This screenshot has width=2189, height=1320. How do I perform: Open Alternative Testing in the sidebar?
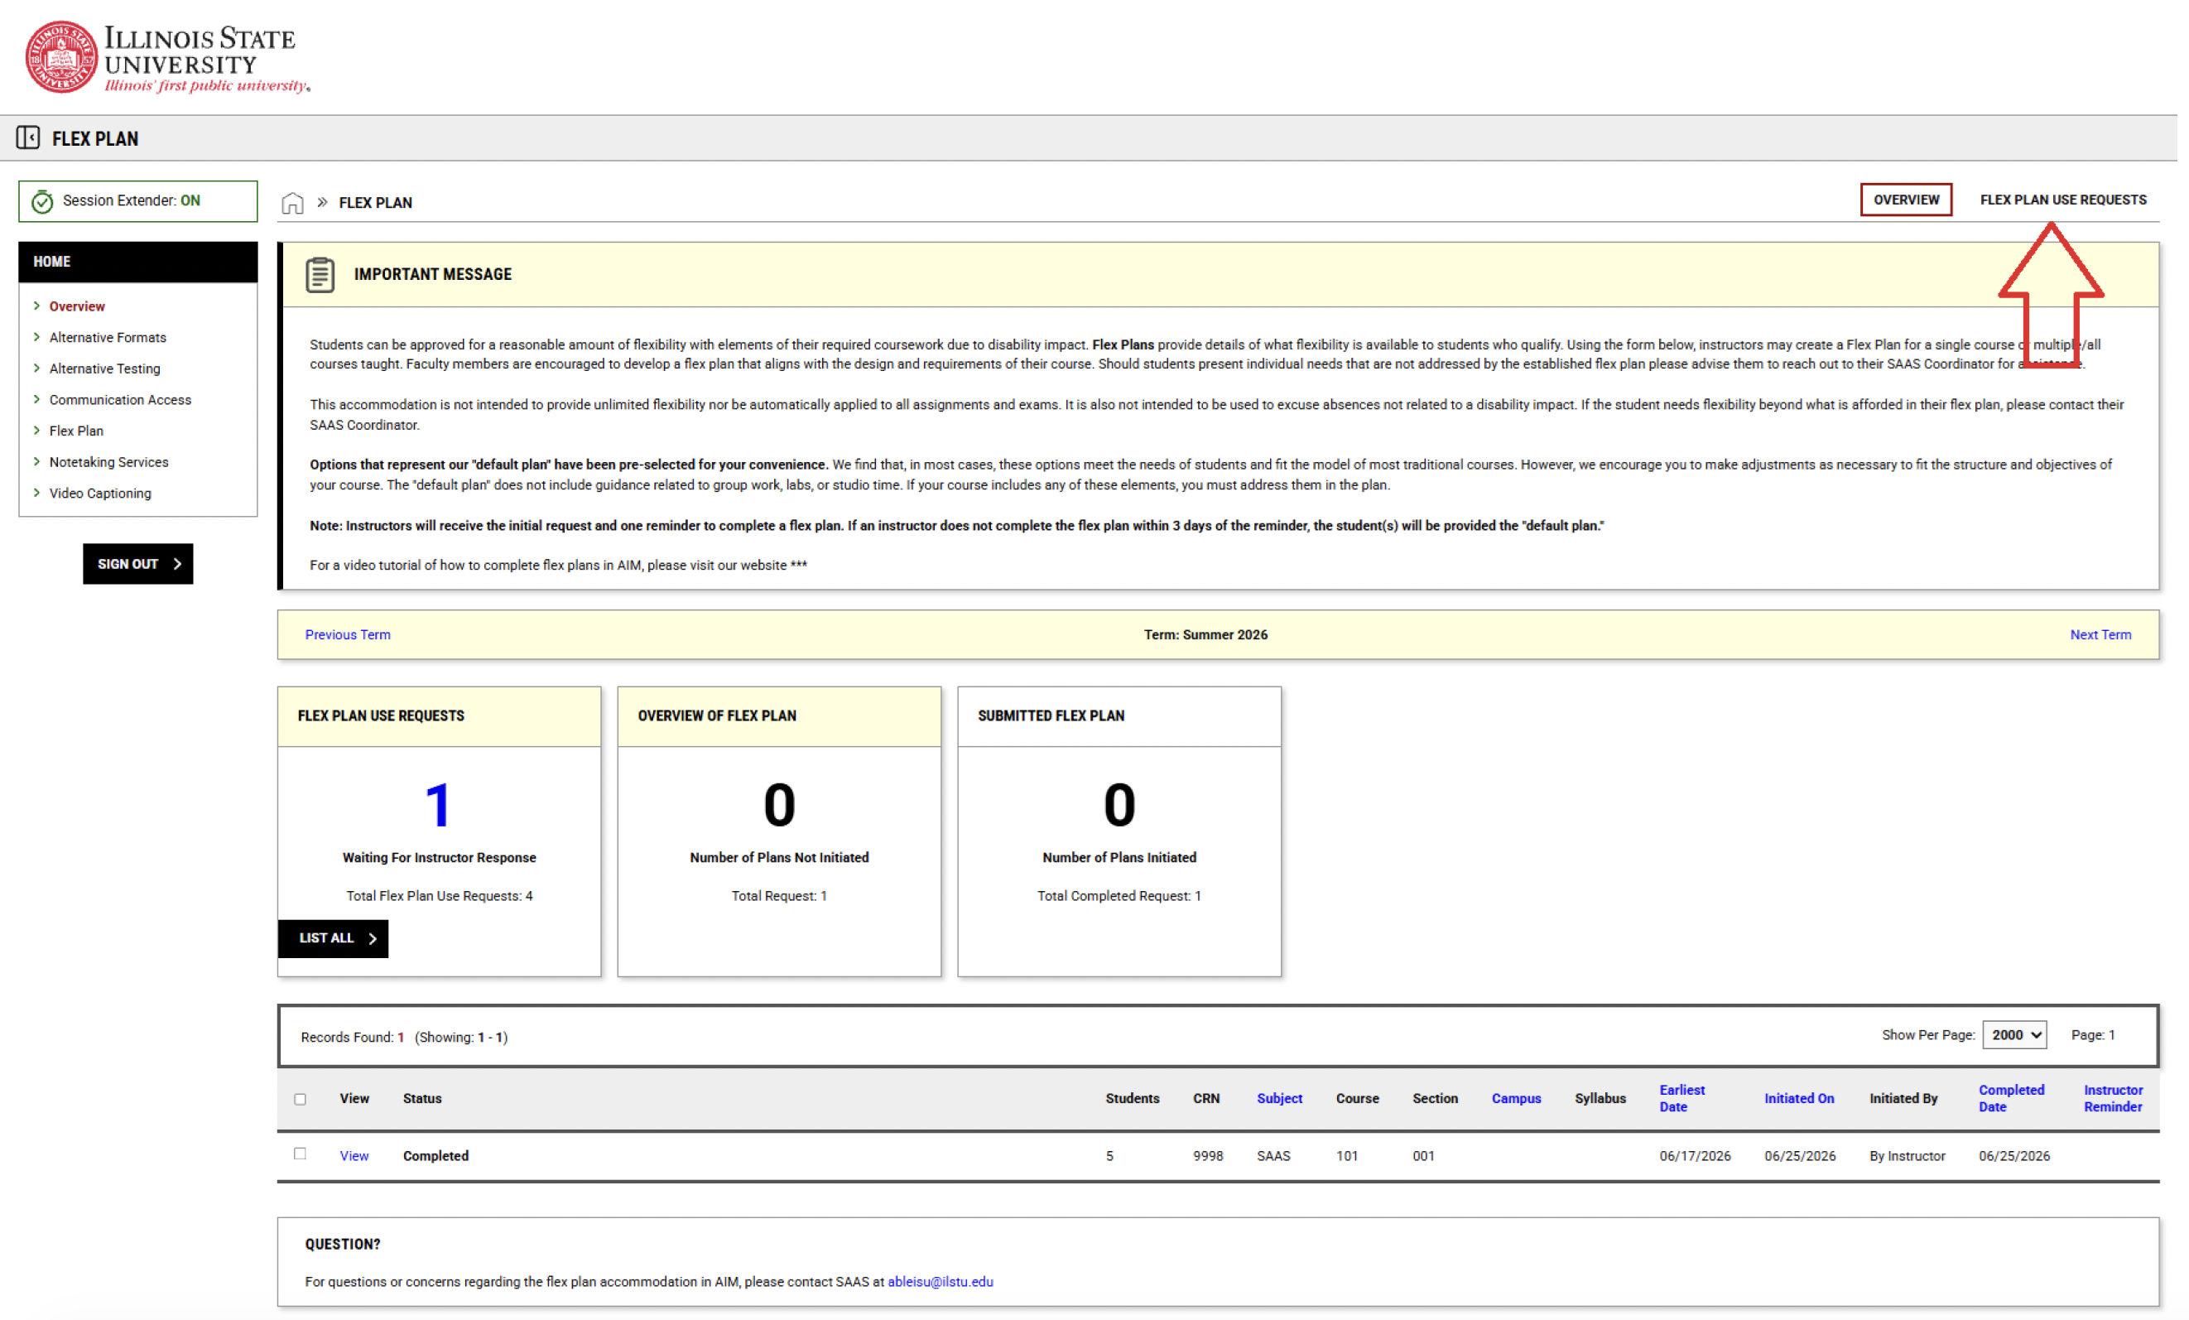pos(106,370)
